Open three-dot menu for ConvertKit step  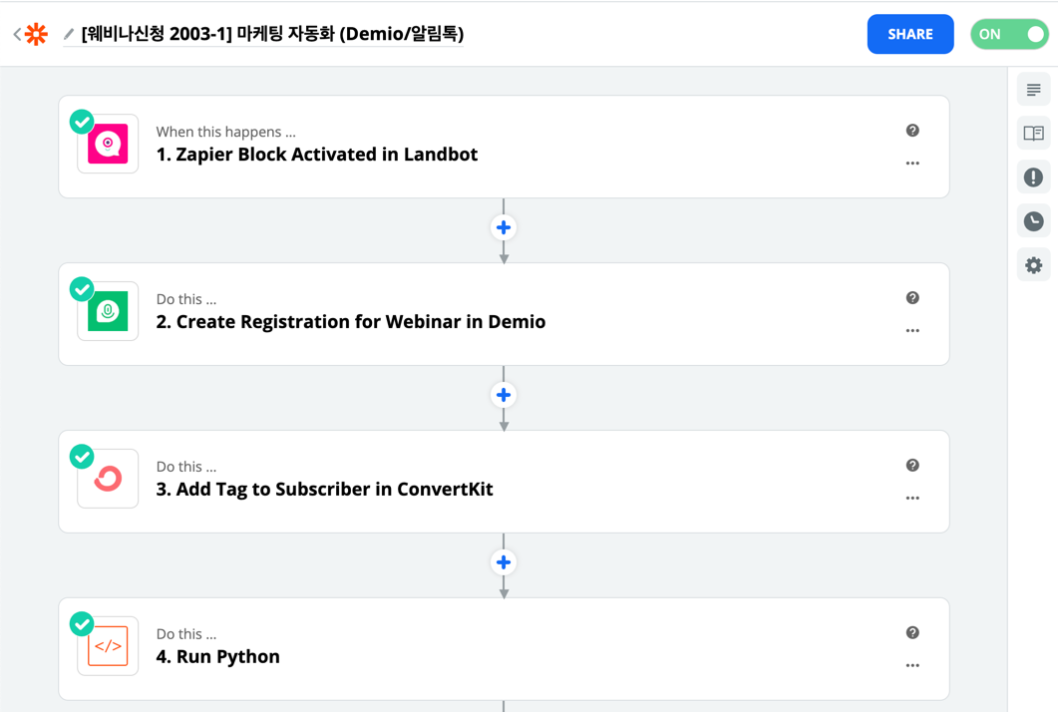click(x=912, y=498)
